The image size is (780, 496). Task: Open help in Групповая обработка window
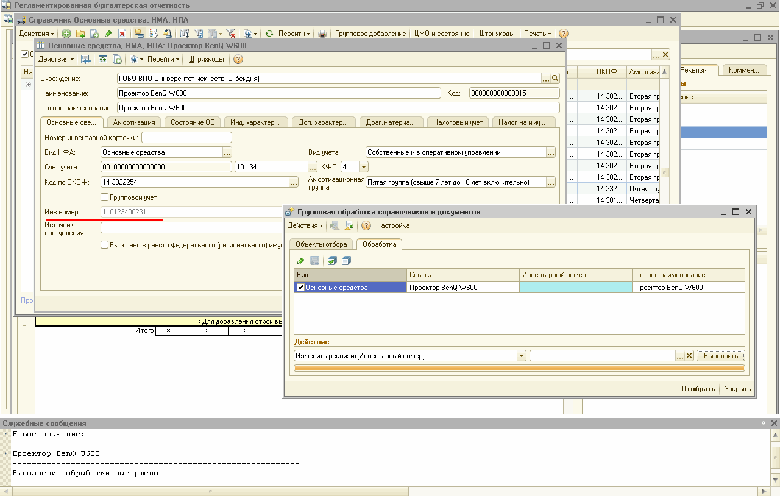coord(366,225)
